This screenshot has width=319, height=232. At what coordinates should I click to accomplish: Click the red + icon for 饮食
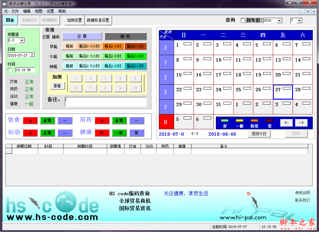click(x=30, y=120)
